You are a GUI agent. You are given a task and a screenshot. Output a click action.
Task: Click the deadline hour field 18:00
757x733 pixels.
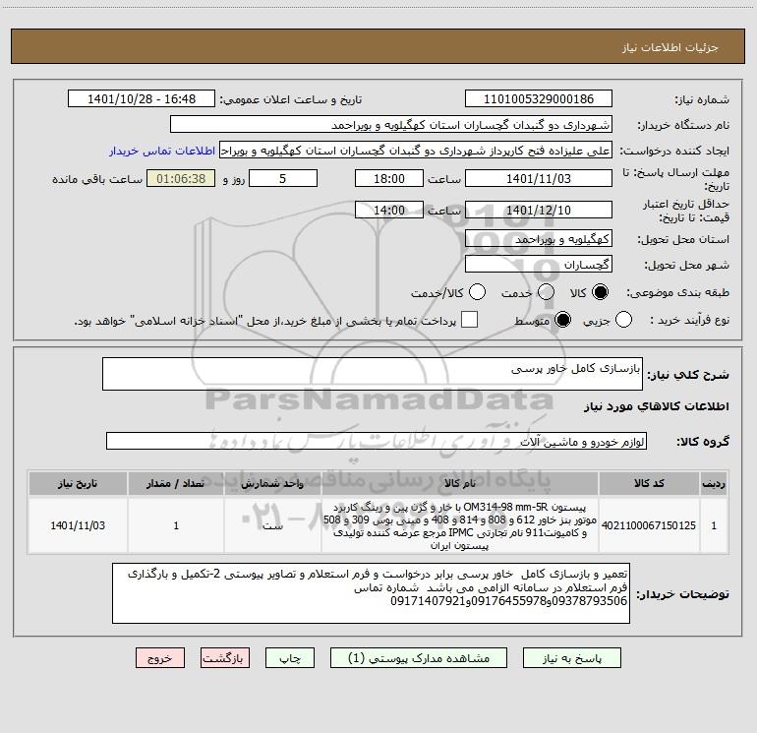(x=389, y=178)
